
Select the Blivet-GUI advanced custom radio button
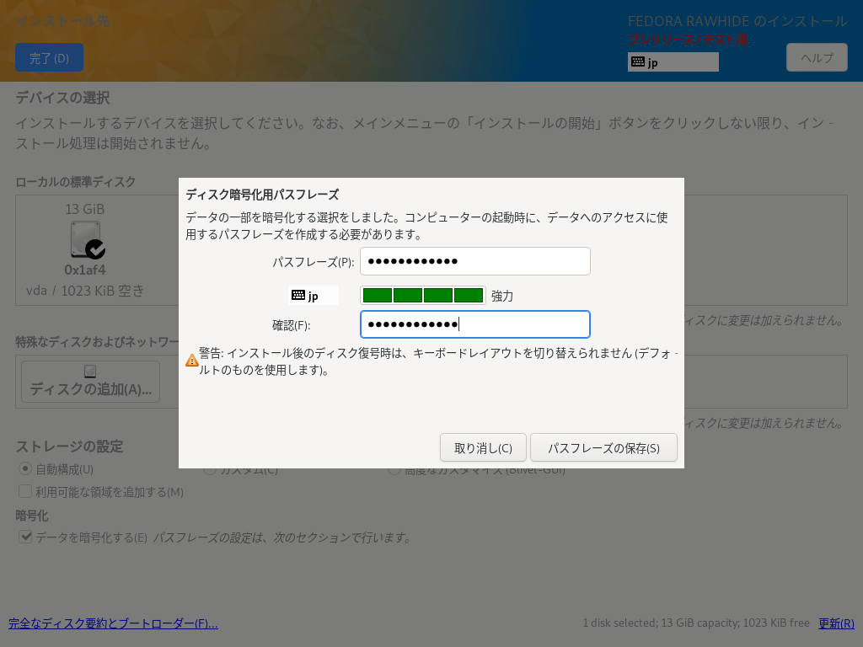point(394,469)
